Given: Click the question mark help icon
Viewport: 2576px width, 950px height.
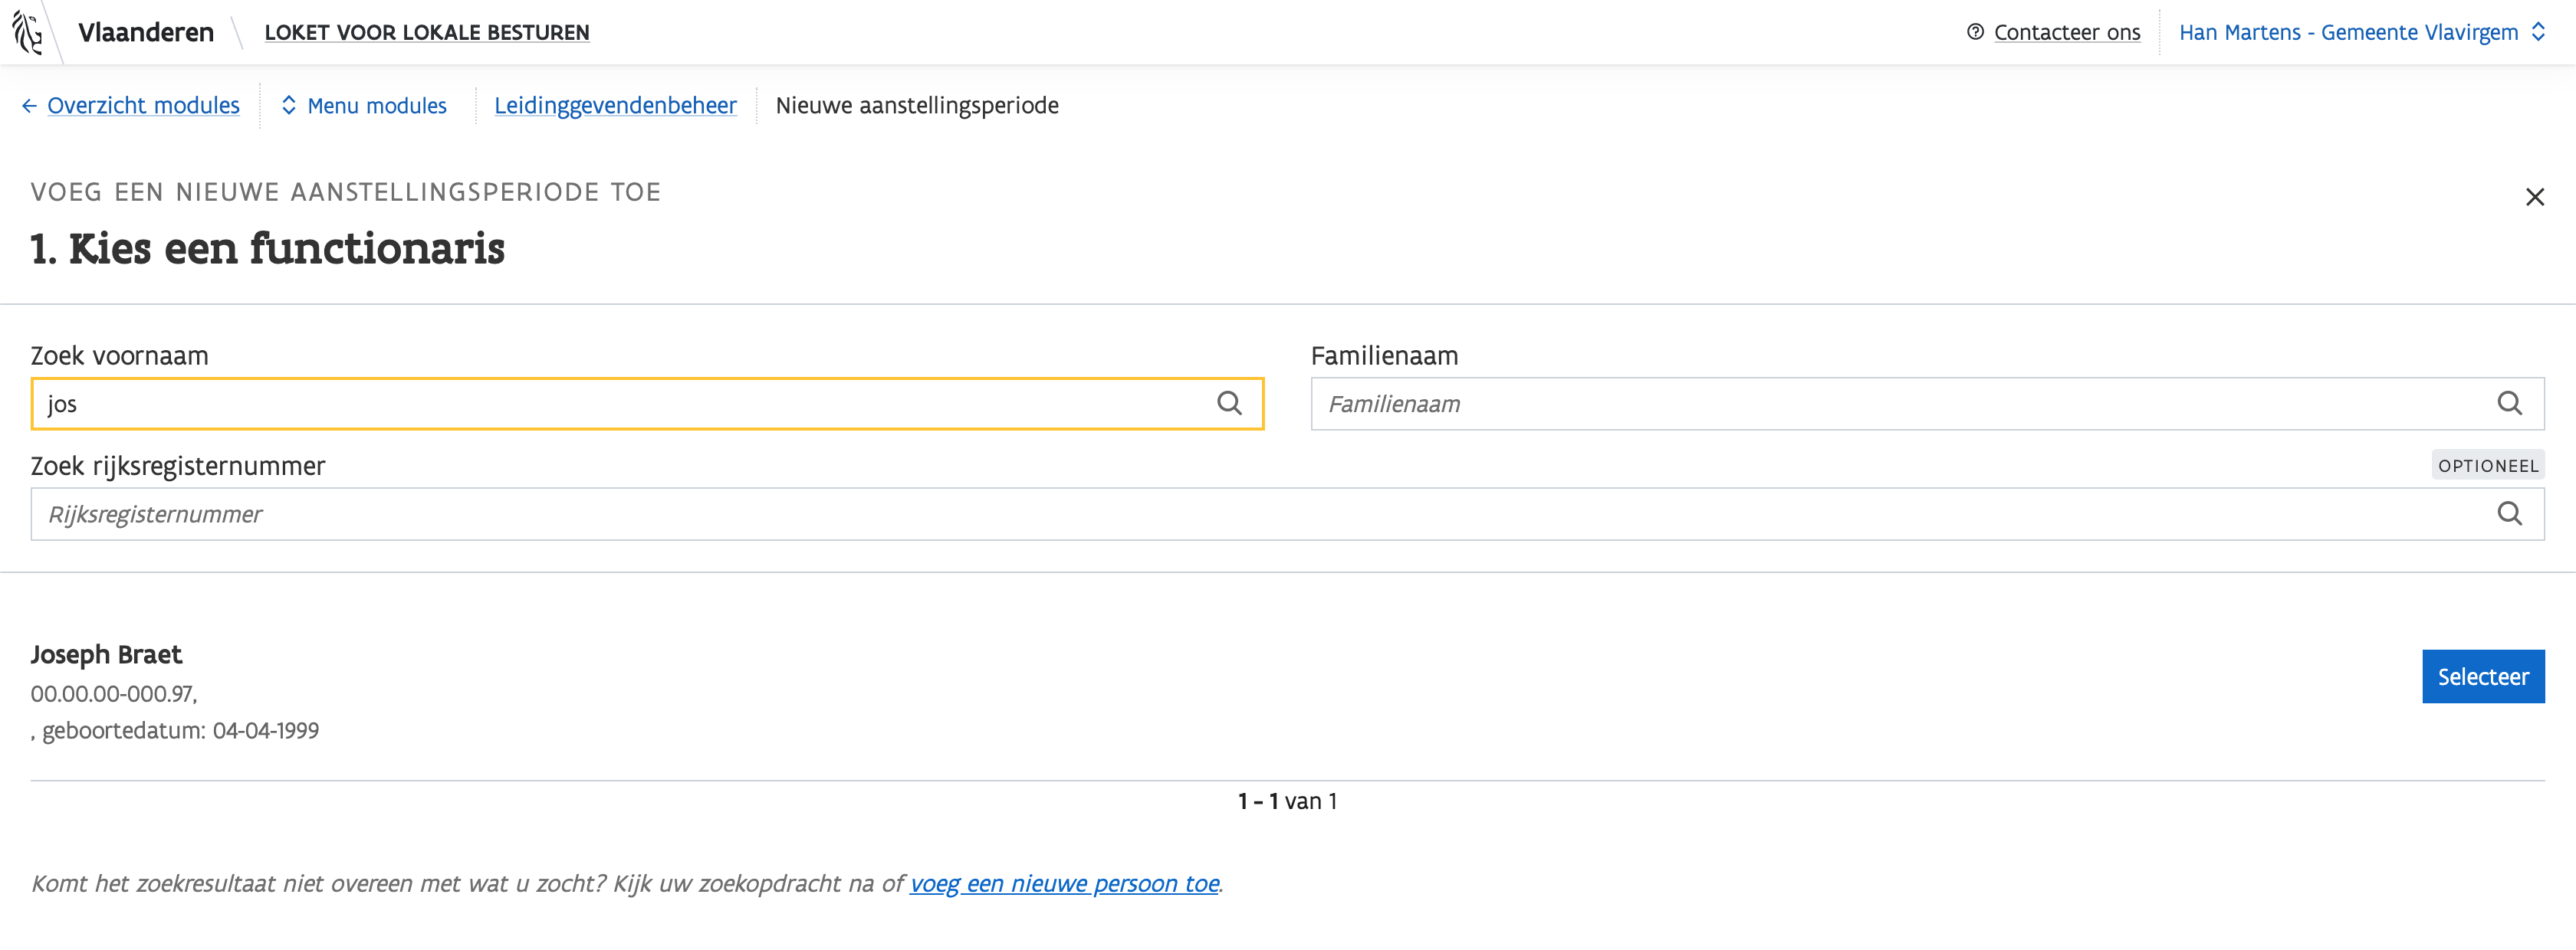Looking at the screenshot, I should point(1975,32).
